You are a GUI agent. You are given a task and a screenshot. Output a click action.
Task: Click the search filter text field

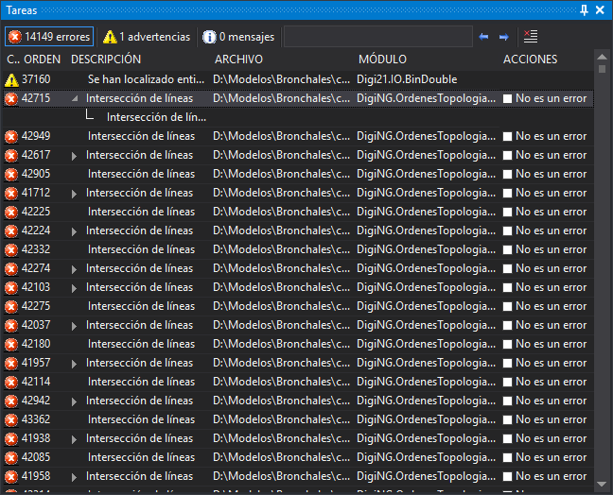(378, 37)
